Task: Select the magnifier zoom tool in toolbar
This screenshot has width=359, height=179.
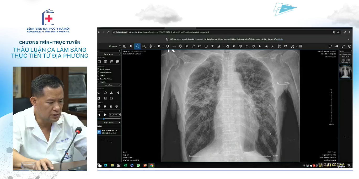Action: click(137, 46)
